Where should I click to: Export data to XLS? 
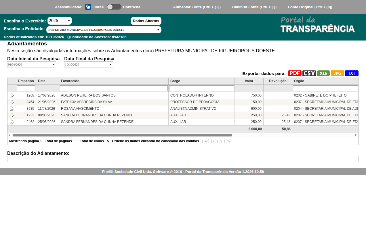(323, 73)
